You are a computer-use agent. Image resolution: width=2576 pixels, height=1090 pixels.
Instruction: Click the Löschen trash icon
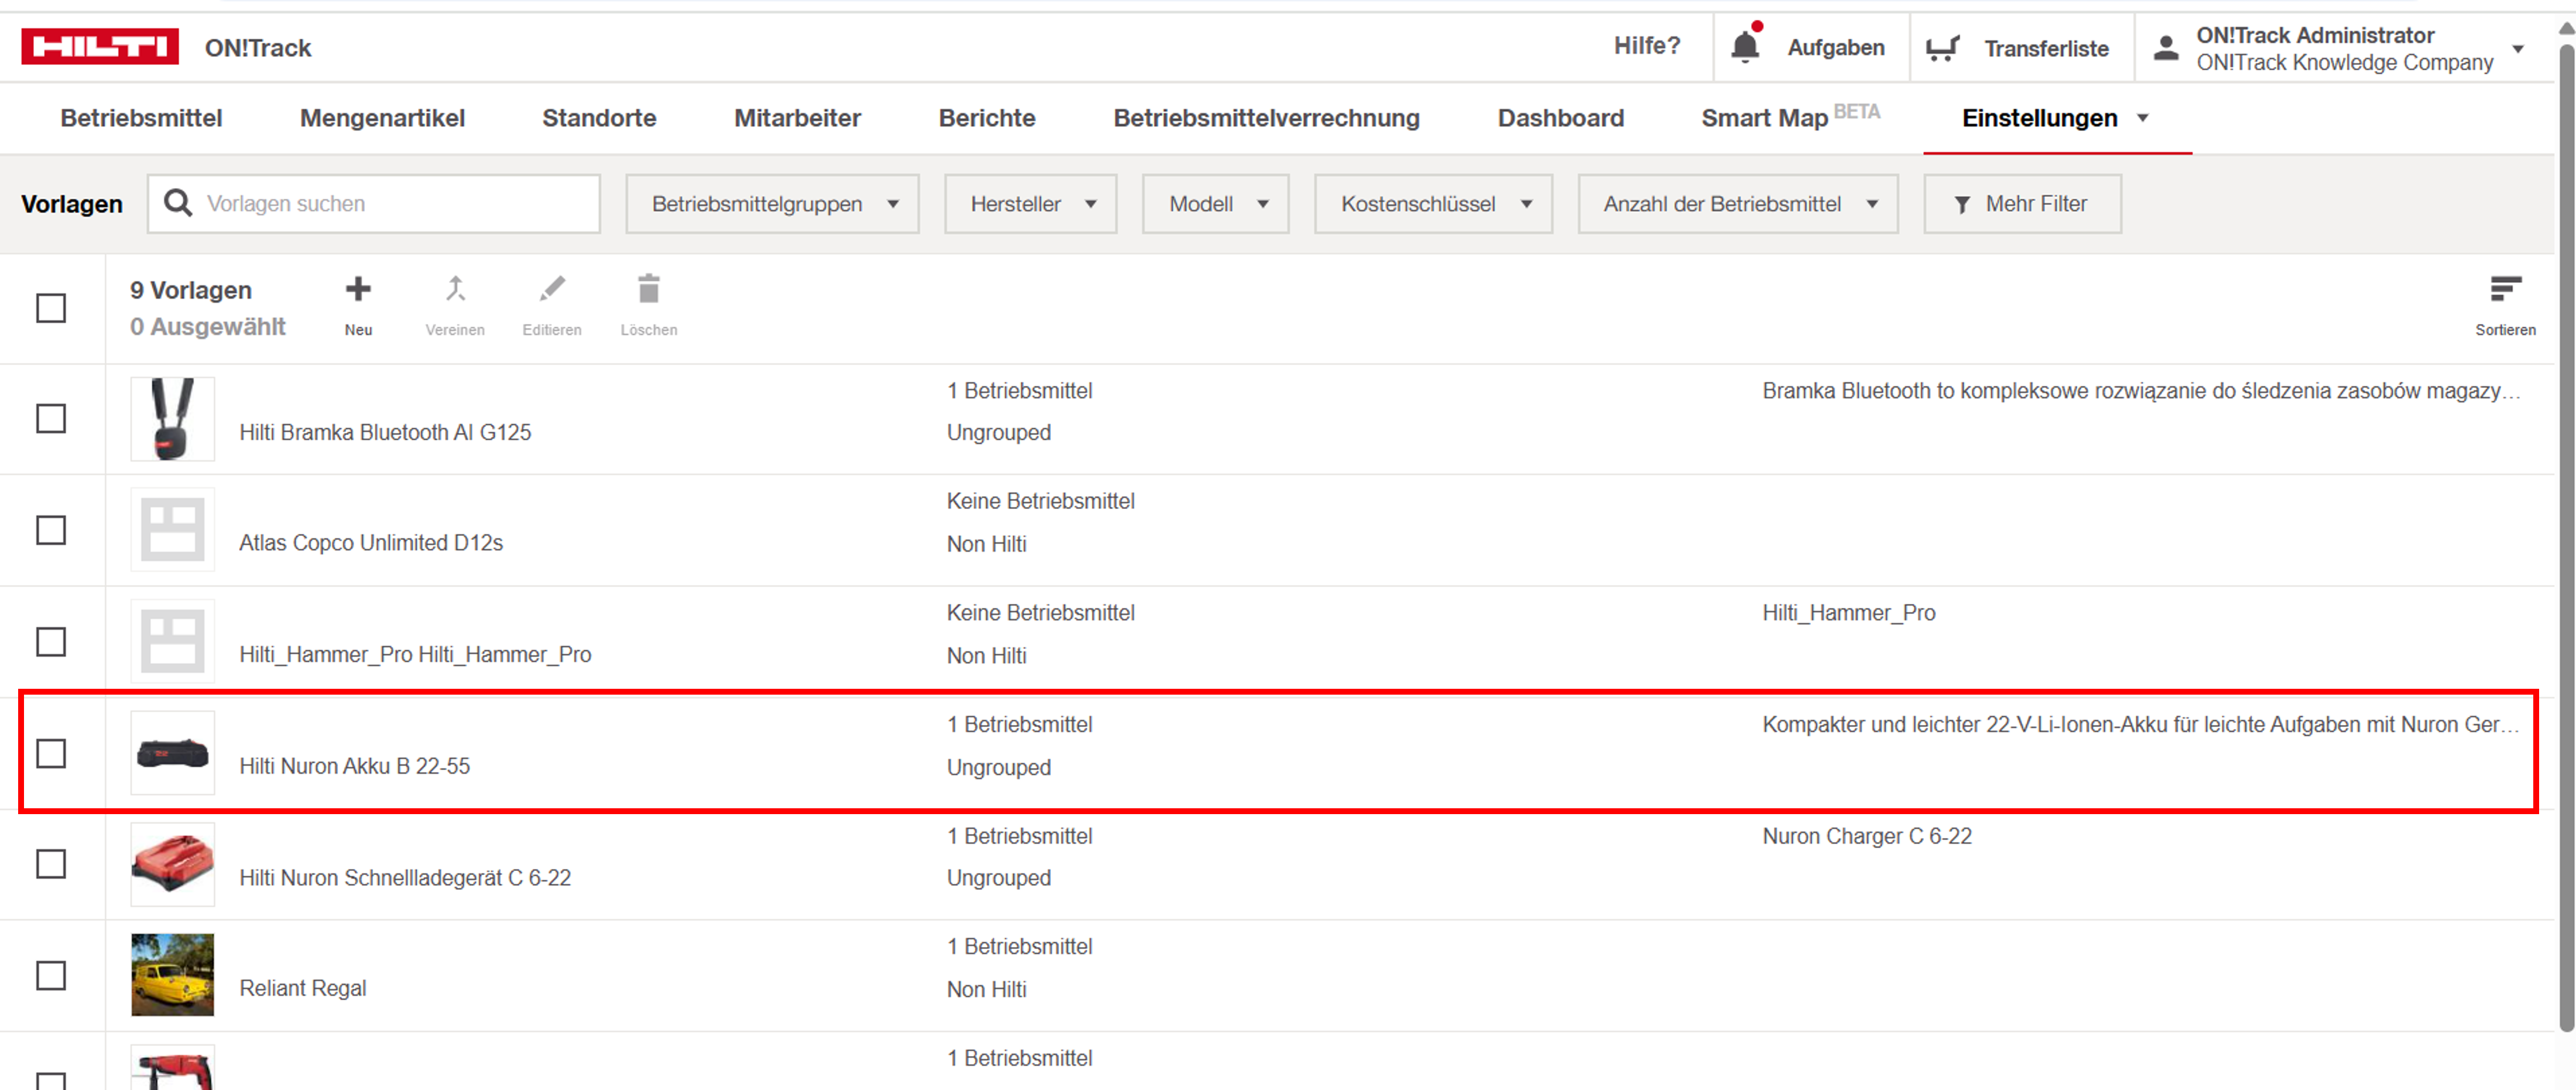(649, 289)
